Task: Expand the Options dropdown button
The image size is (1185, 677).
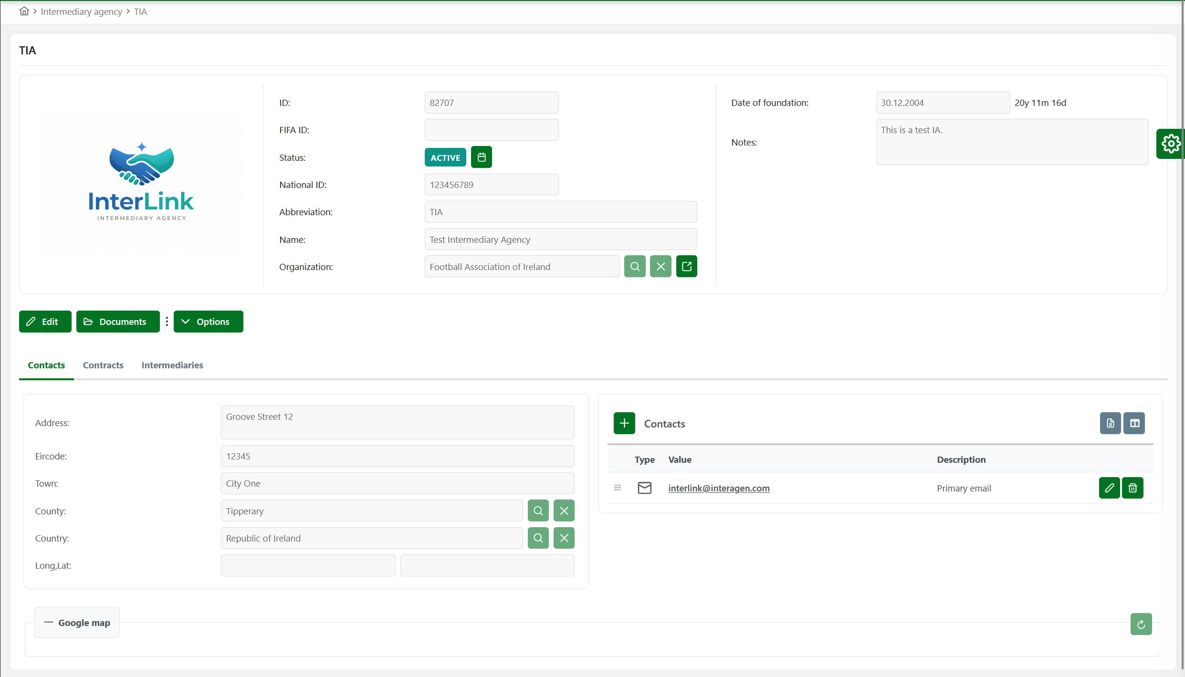Action: pos(208,322)
